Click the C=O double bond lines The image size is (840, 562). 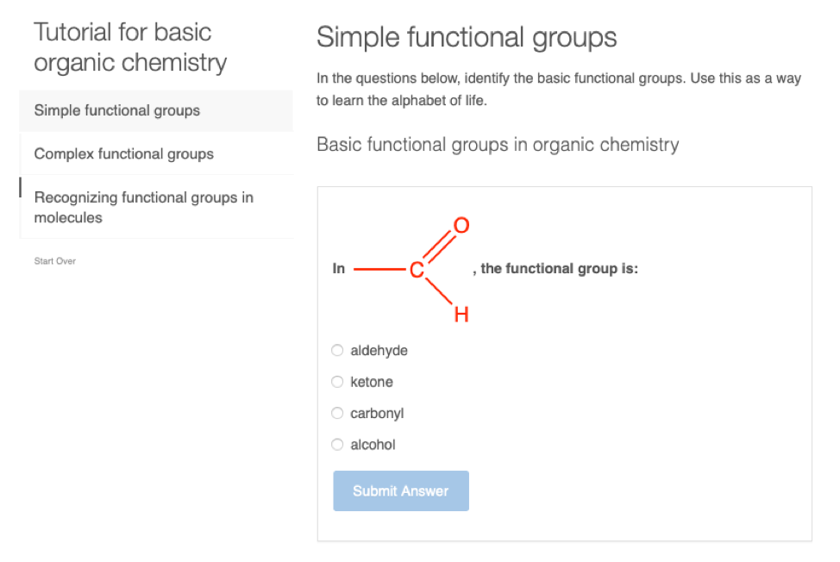point(438,248)
